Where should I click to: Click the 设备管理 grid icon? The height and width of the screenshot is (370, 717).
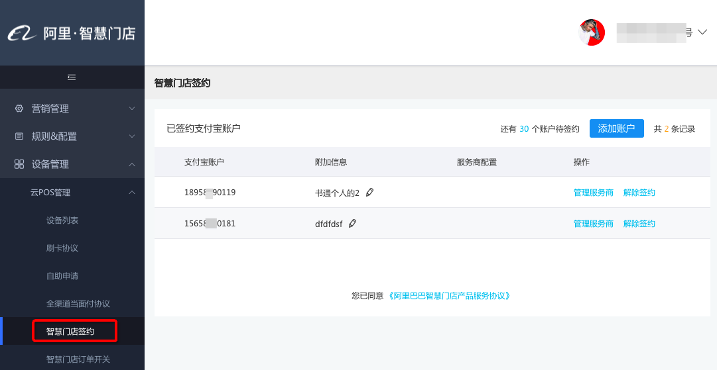[x=19, y=164]
